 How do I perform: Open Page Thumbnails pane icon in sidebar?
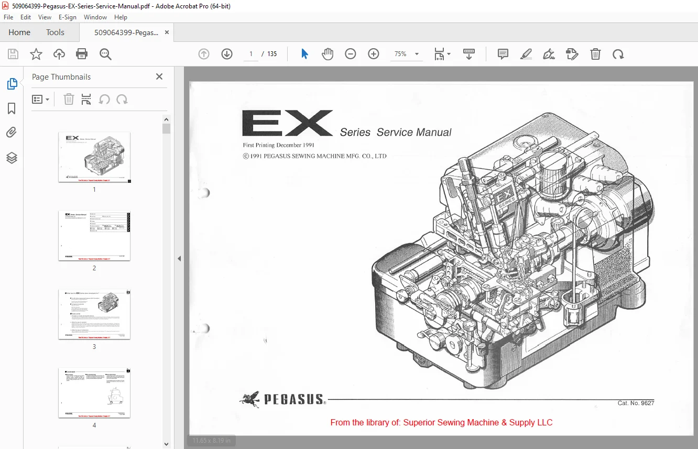pos(12,84)
